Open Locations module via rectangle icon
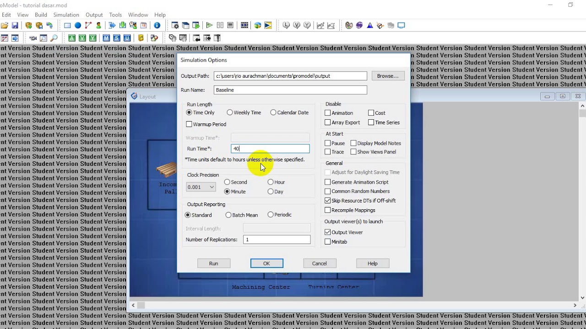The image size is (586, 329). click(x=67, y=26)
